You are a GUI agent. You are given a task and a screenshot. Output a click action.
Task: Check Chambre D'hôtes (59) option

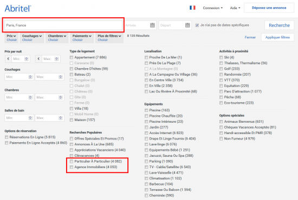tap(72, 69)
